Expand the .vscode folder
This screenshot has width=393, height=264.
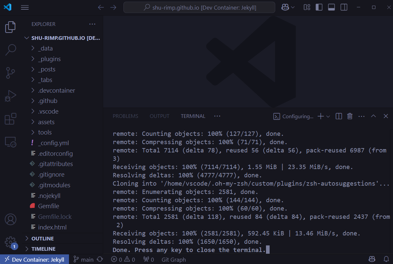coord(63,112)
